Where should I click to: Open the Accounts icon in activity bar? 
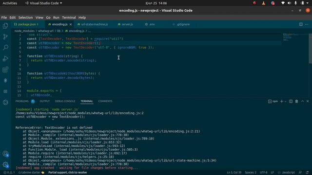(x=5, y=154)
